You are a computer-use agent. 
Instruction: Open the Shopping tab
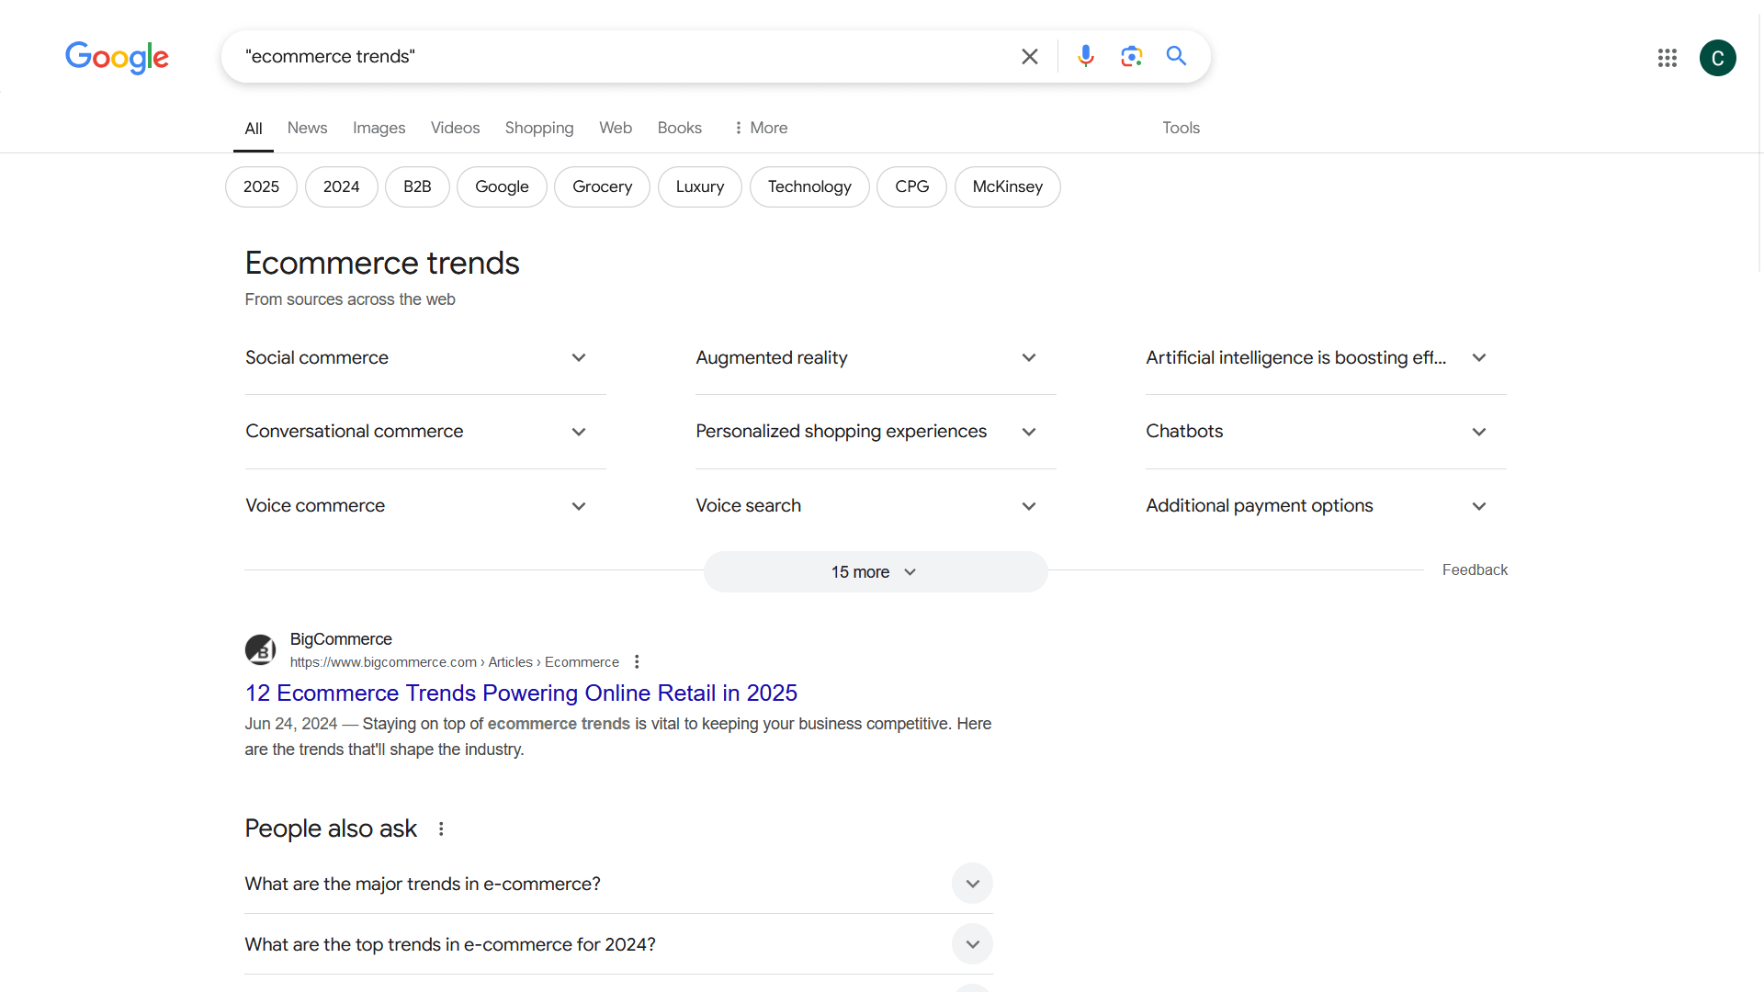pos(539,128)
